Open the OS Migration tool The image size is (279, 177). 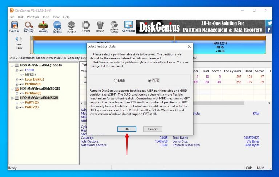coord(128,27)
